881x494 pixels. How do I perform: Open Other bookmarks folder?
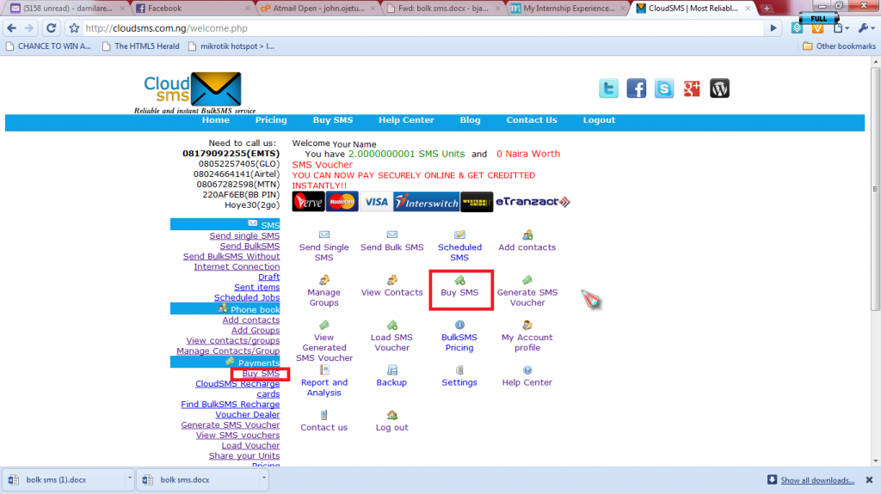(x=839, y=46)
